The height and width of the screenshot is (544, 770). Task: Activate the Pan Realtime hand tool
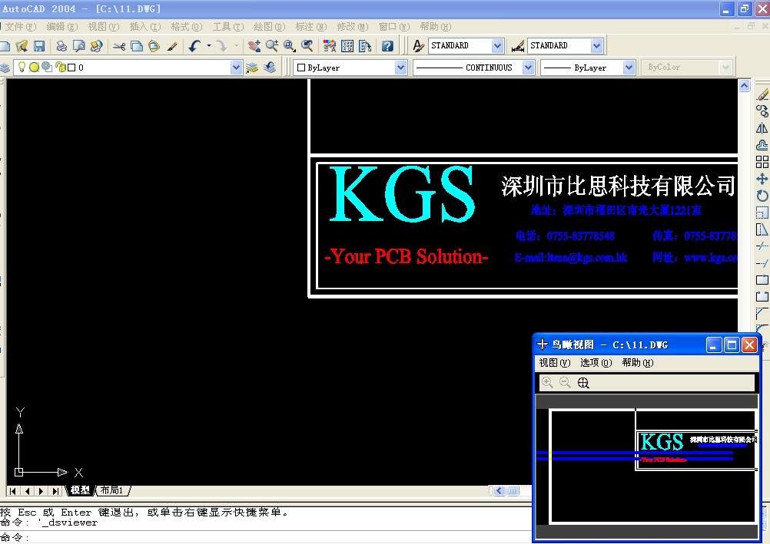[x=254, y=46]
